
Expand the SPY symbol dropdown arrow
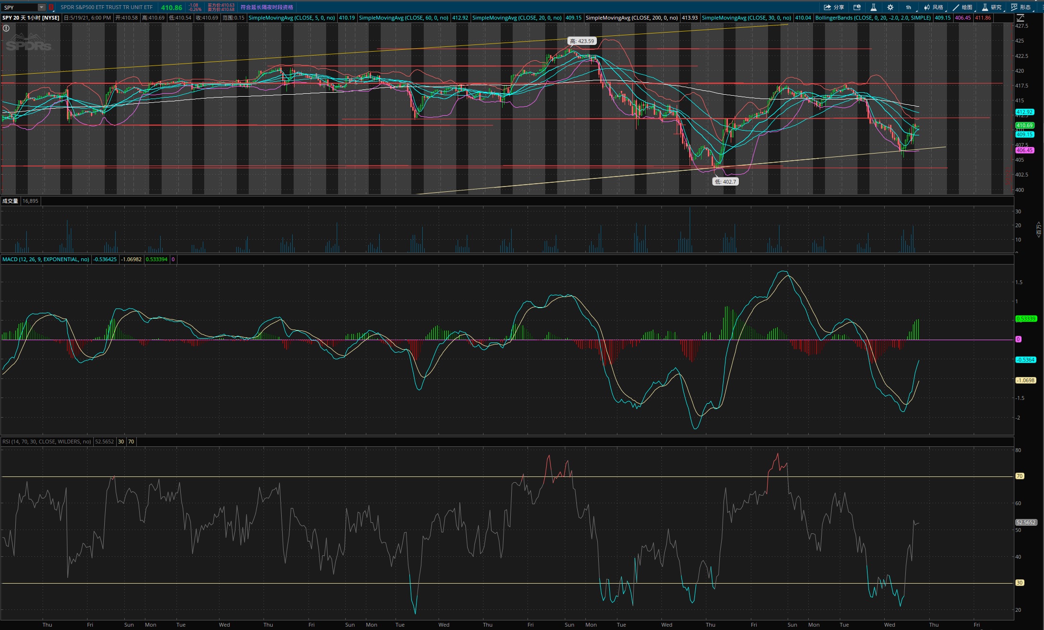coord(42,7)
